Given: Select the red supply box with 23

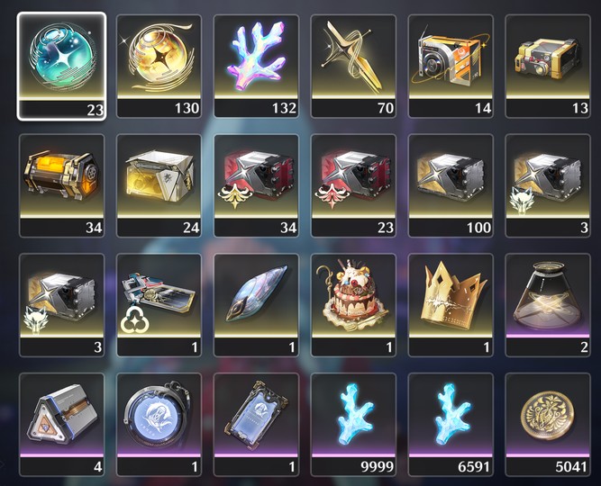Looking at the screenshot, I should coord(353,185).
